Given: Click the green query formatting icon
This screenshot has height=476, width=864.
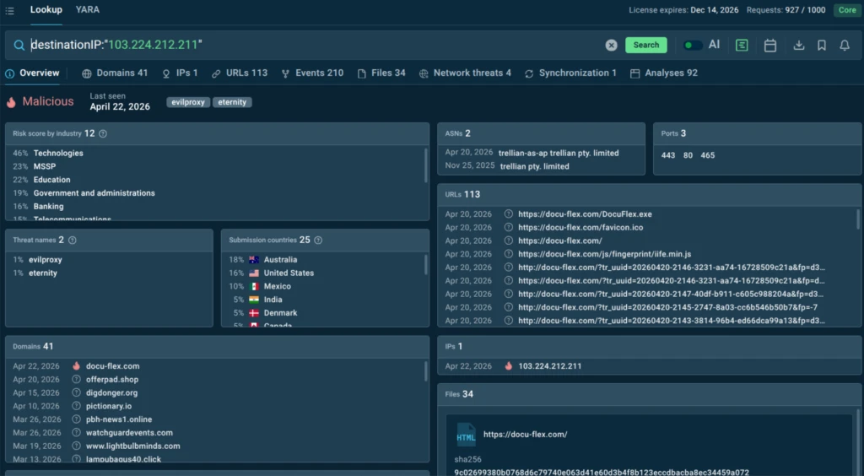Looking at the screenshot, I should (742, 46).
